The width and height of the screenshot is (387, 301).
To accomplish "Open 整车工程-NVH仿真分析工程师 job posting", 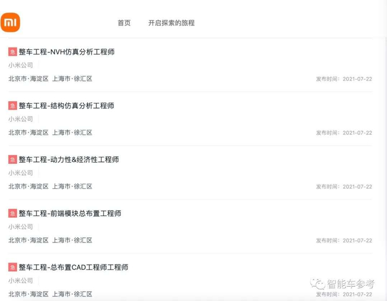I will (x=66, y=52).
